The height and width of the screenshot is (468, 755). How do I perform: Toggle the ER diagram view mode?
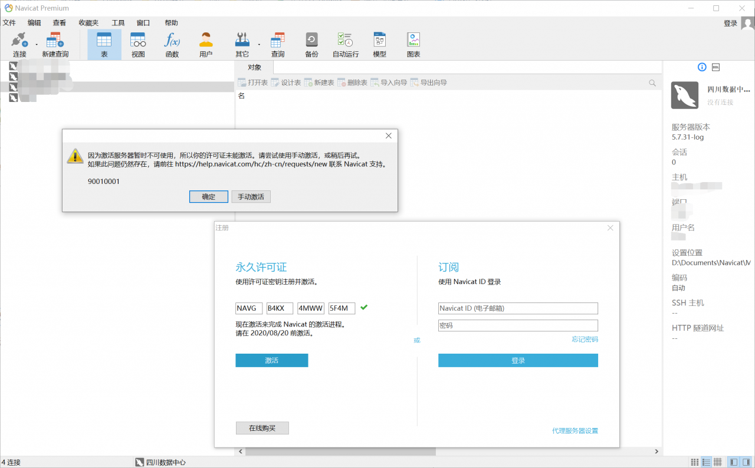(717, 462)
